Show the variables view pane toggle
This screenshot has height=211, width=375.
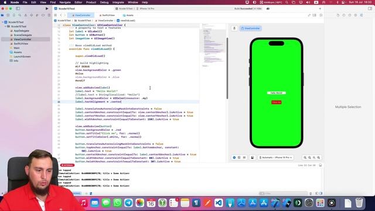[x=317, y=193]
